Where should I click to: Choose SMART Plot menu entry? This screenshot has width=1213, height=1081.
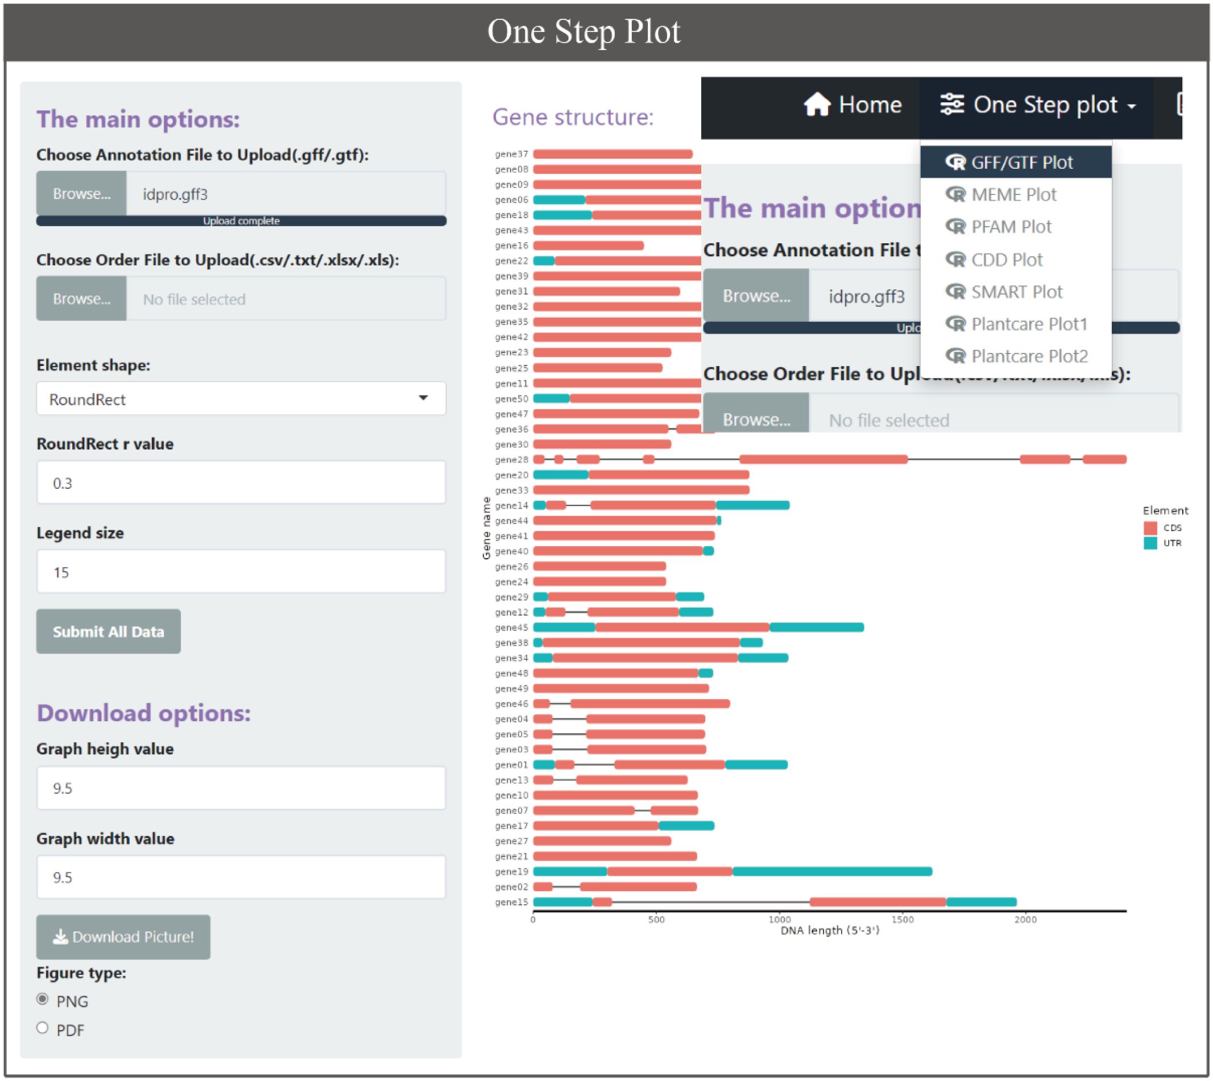[1015, 292]
